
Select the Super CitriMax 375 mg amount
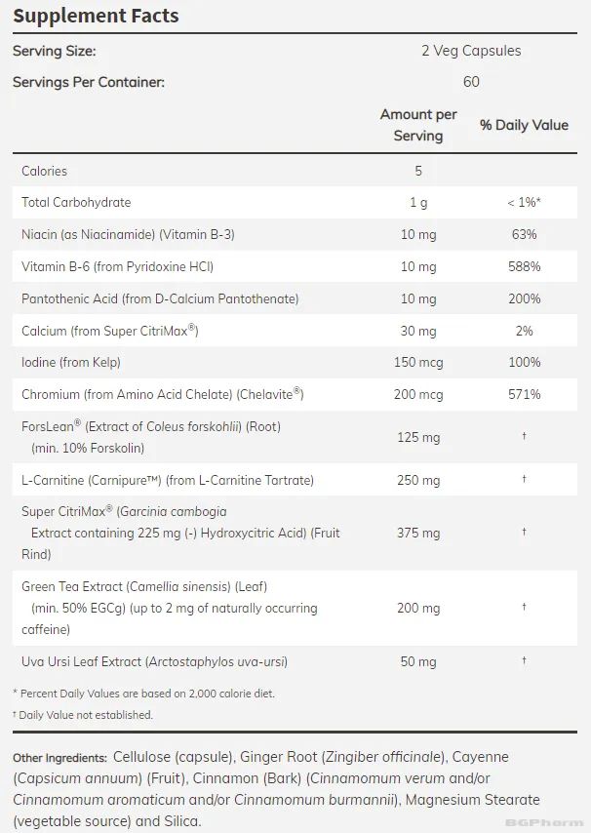tap(418, 533)
